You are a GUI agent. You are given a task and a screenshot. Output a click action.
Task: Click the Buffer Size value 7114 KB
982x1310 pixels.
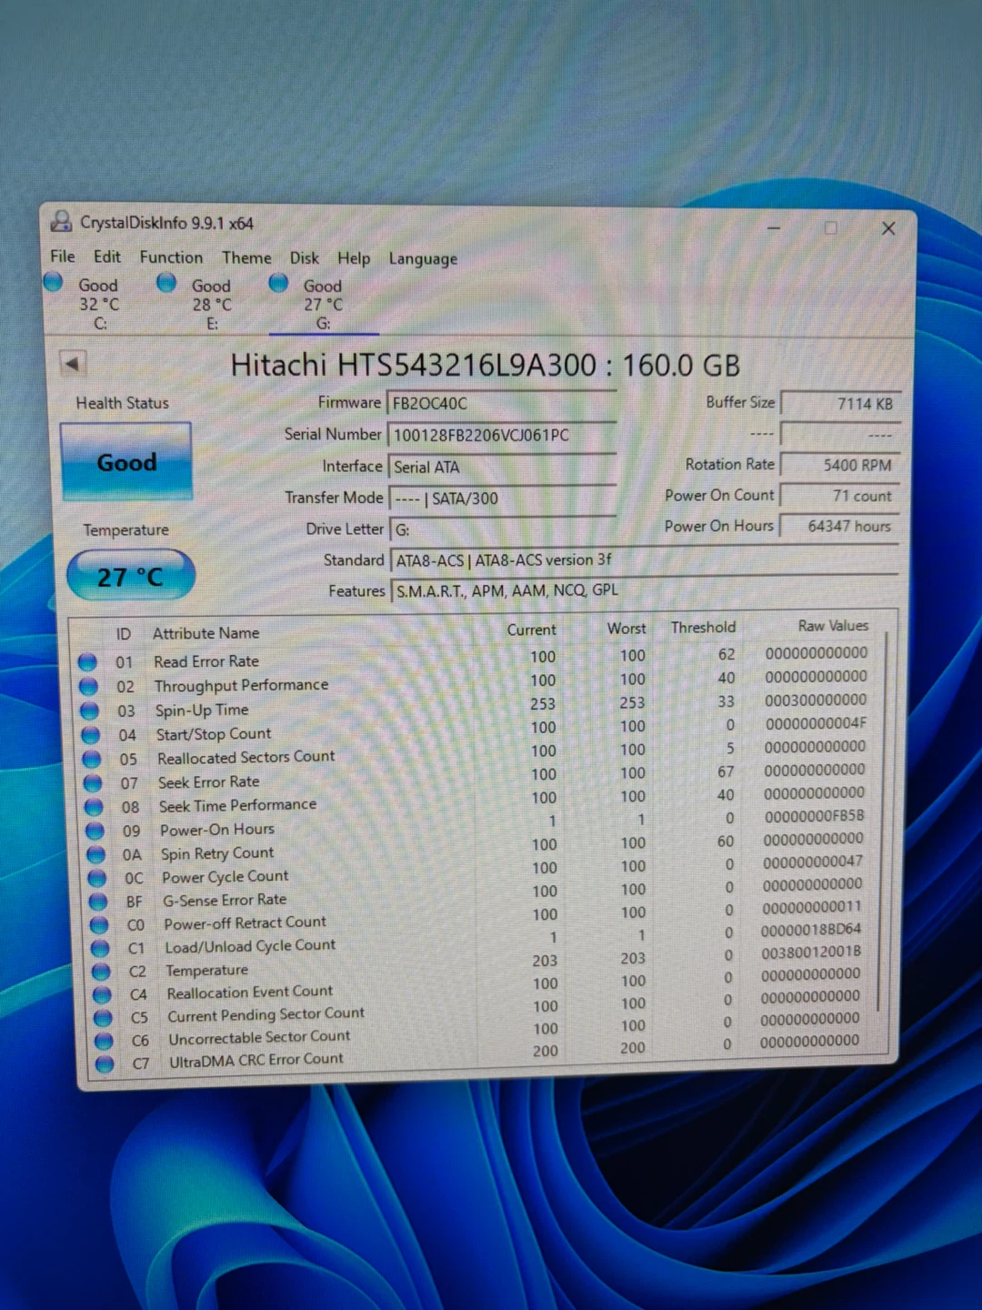click(841, 403)
